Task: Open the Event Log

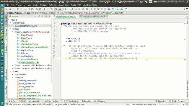Action: [x=161, y=101]
